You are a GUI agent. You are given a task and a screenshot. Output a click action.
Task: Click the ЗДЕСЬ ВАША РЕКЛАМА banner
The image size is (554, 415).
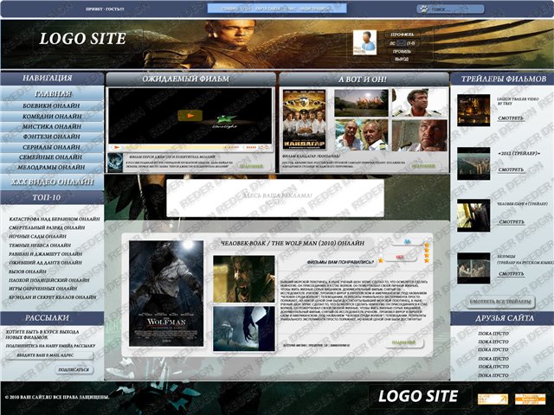click(x=275, y=198)
